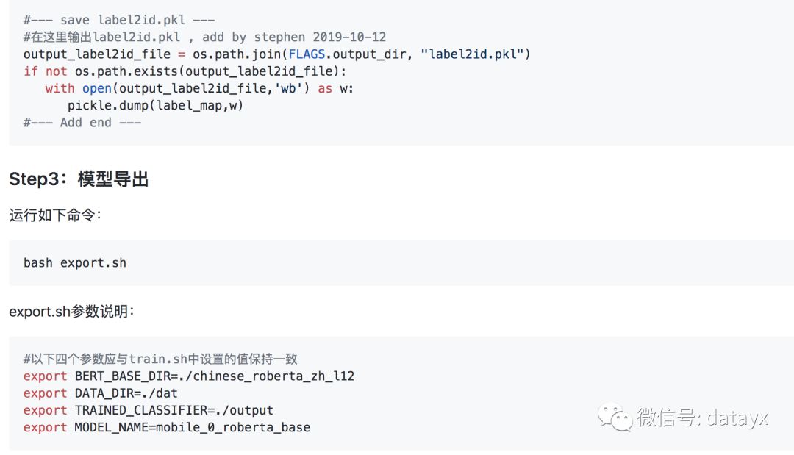This screenshot has height=455, width=794.
Task: Click the MODEL_NAME=mobile_0_roberta_base line
Action: tap(167, 428)
